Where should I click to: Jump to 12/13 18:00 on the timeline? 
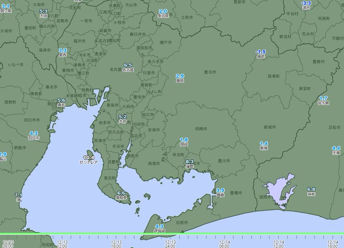coord(116,243)
